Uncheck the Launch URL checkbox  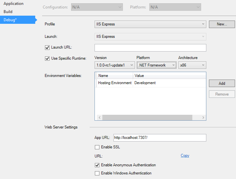coord(47,48)
